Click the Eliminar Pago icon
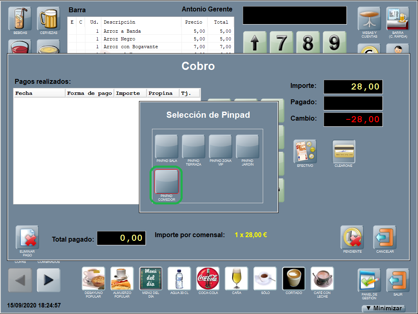This screenshot has width=418, height=314. coord(27,238)
